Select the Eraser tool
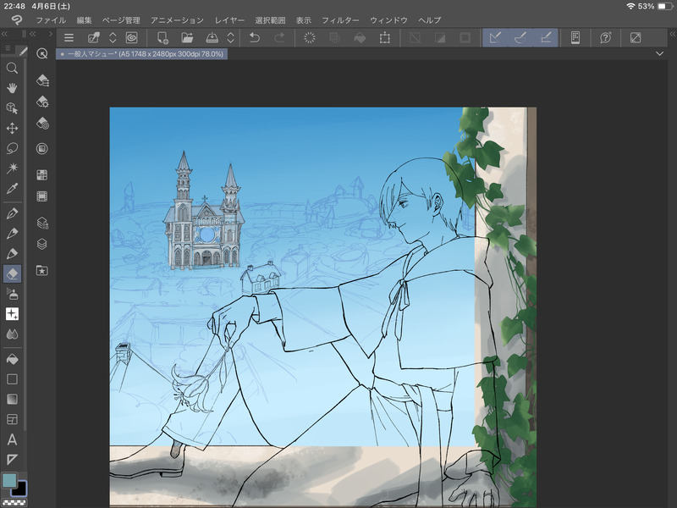The height and width of the screenshot is (508, 677). tap(12, 273)
